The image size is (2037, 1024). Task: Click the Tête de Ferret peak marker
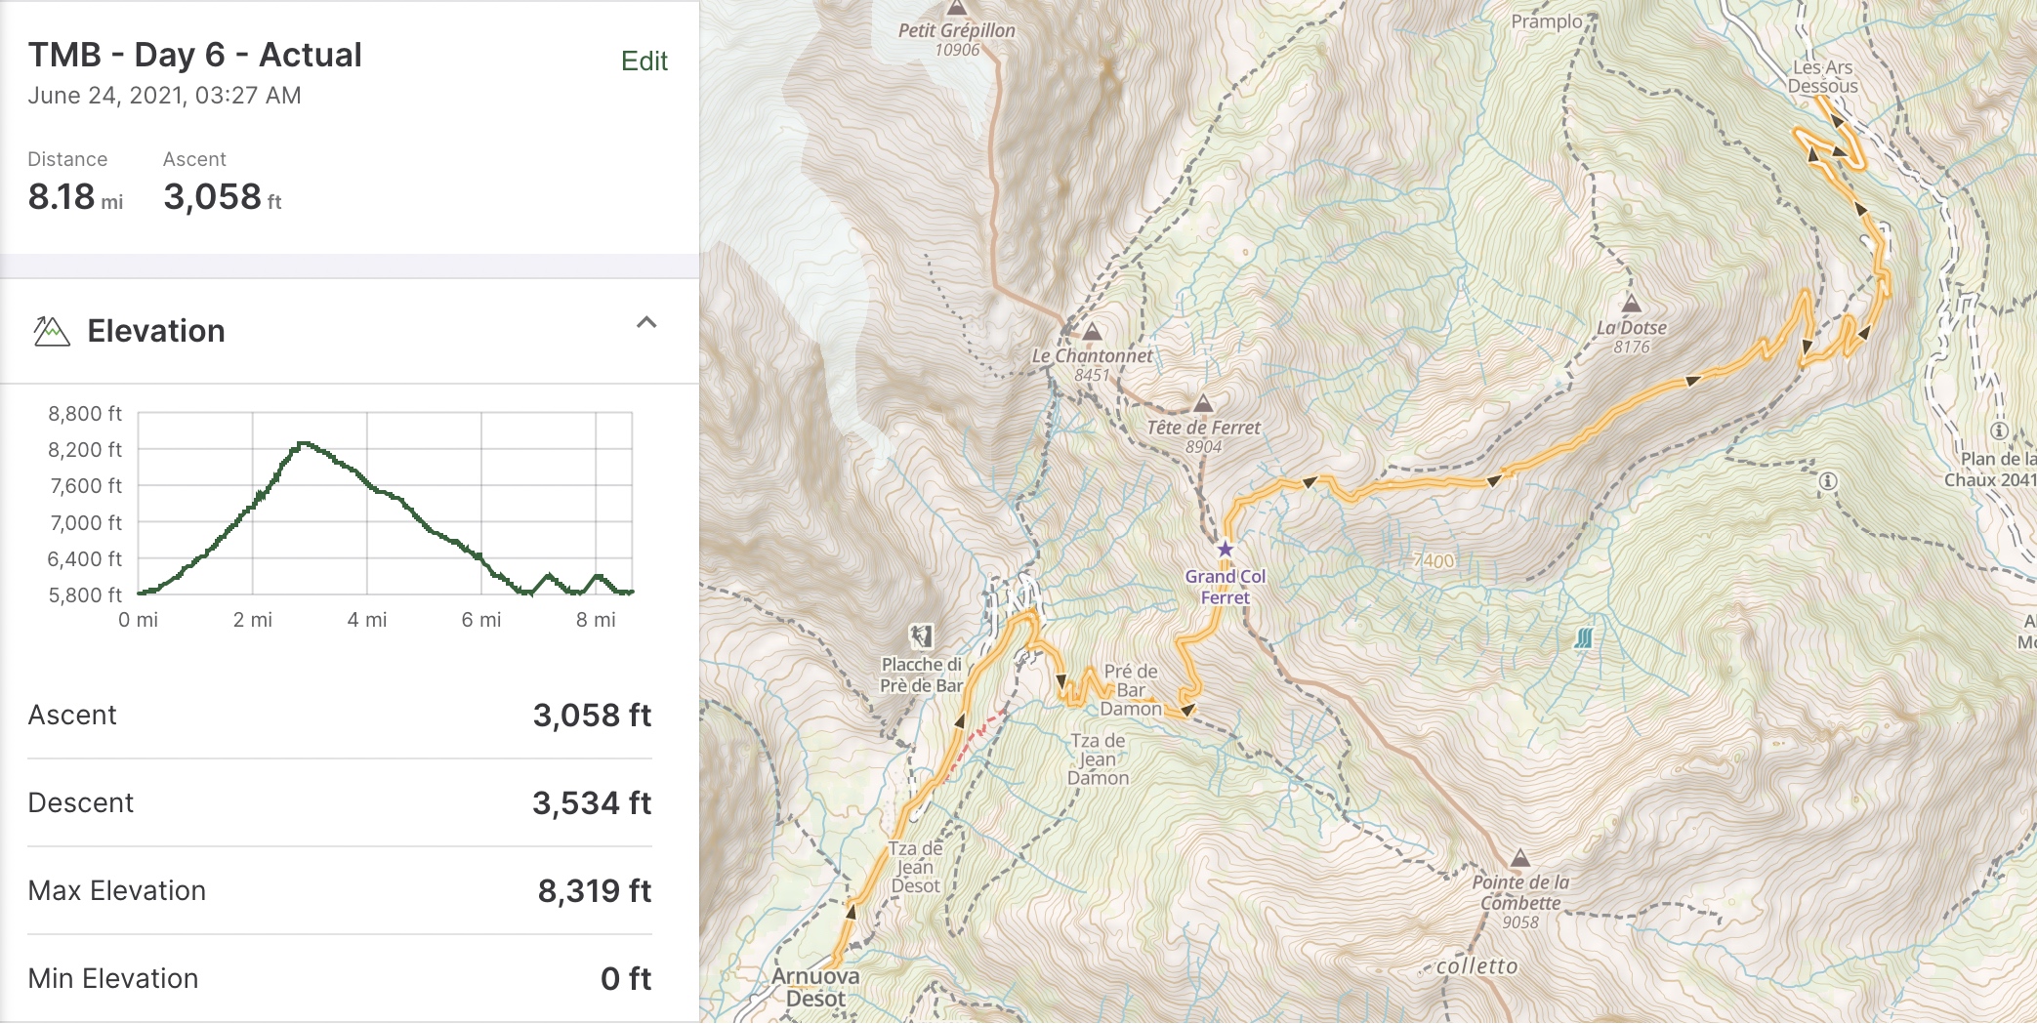pyautogui.click(x=1203, y=403)
